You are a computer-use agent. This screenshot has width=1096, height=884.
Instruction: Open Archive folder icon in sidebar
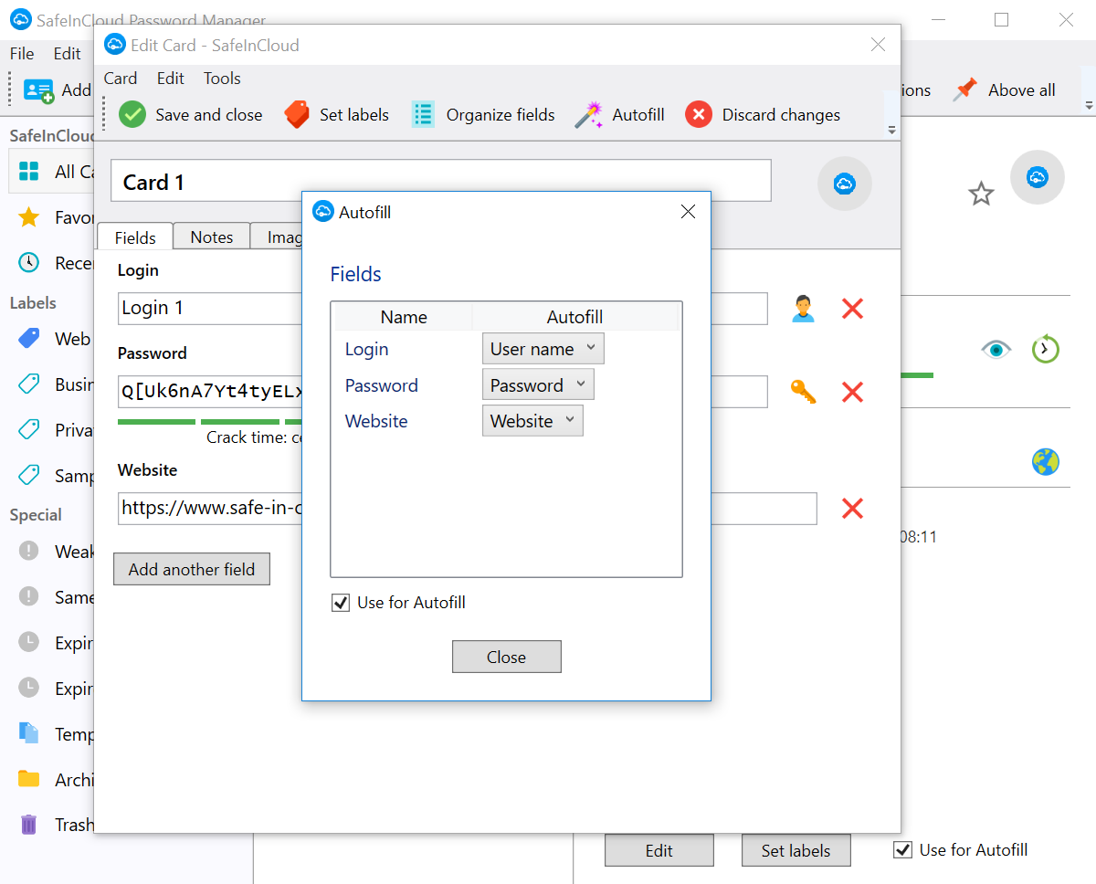(29, 780)
